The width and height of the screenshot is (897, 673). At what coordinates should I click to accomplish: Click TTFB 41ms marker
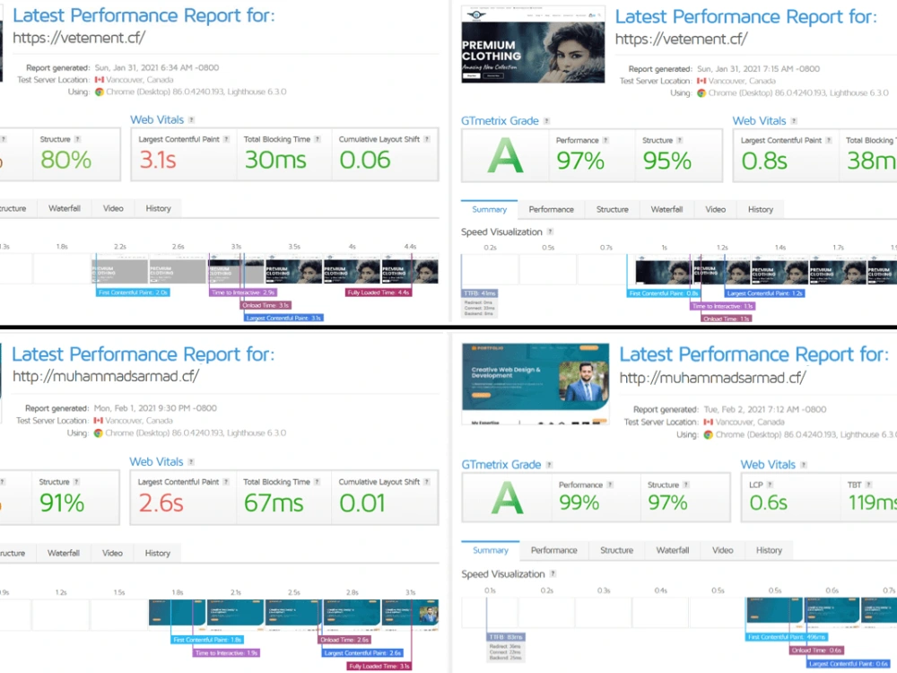[x=479, y=293]
